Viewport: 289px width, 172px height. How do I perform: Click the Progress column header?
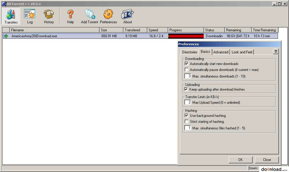(186, 30)
